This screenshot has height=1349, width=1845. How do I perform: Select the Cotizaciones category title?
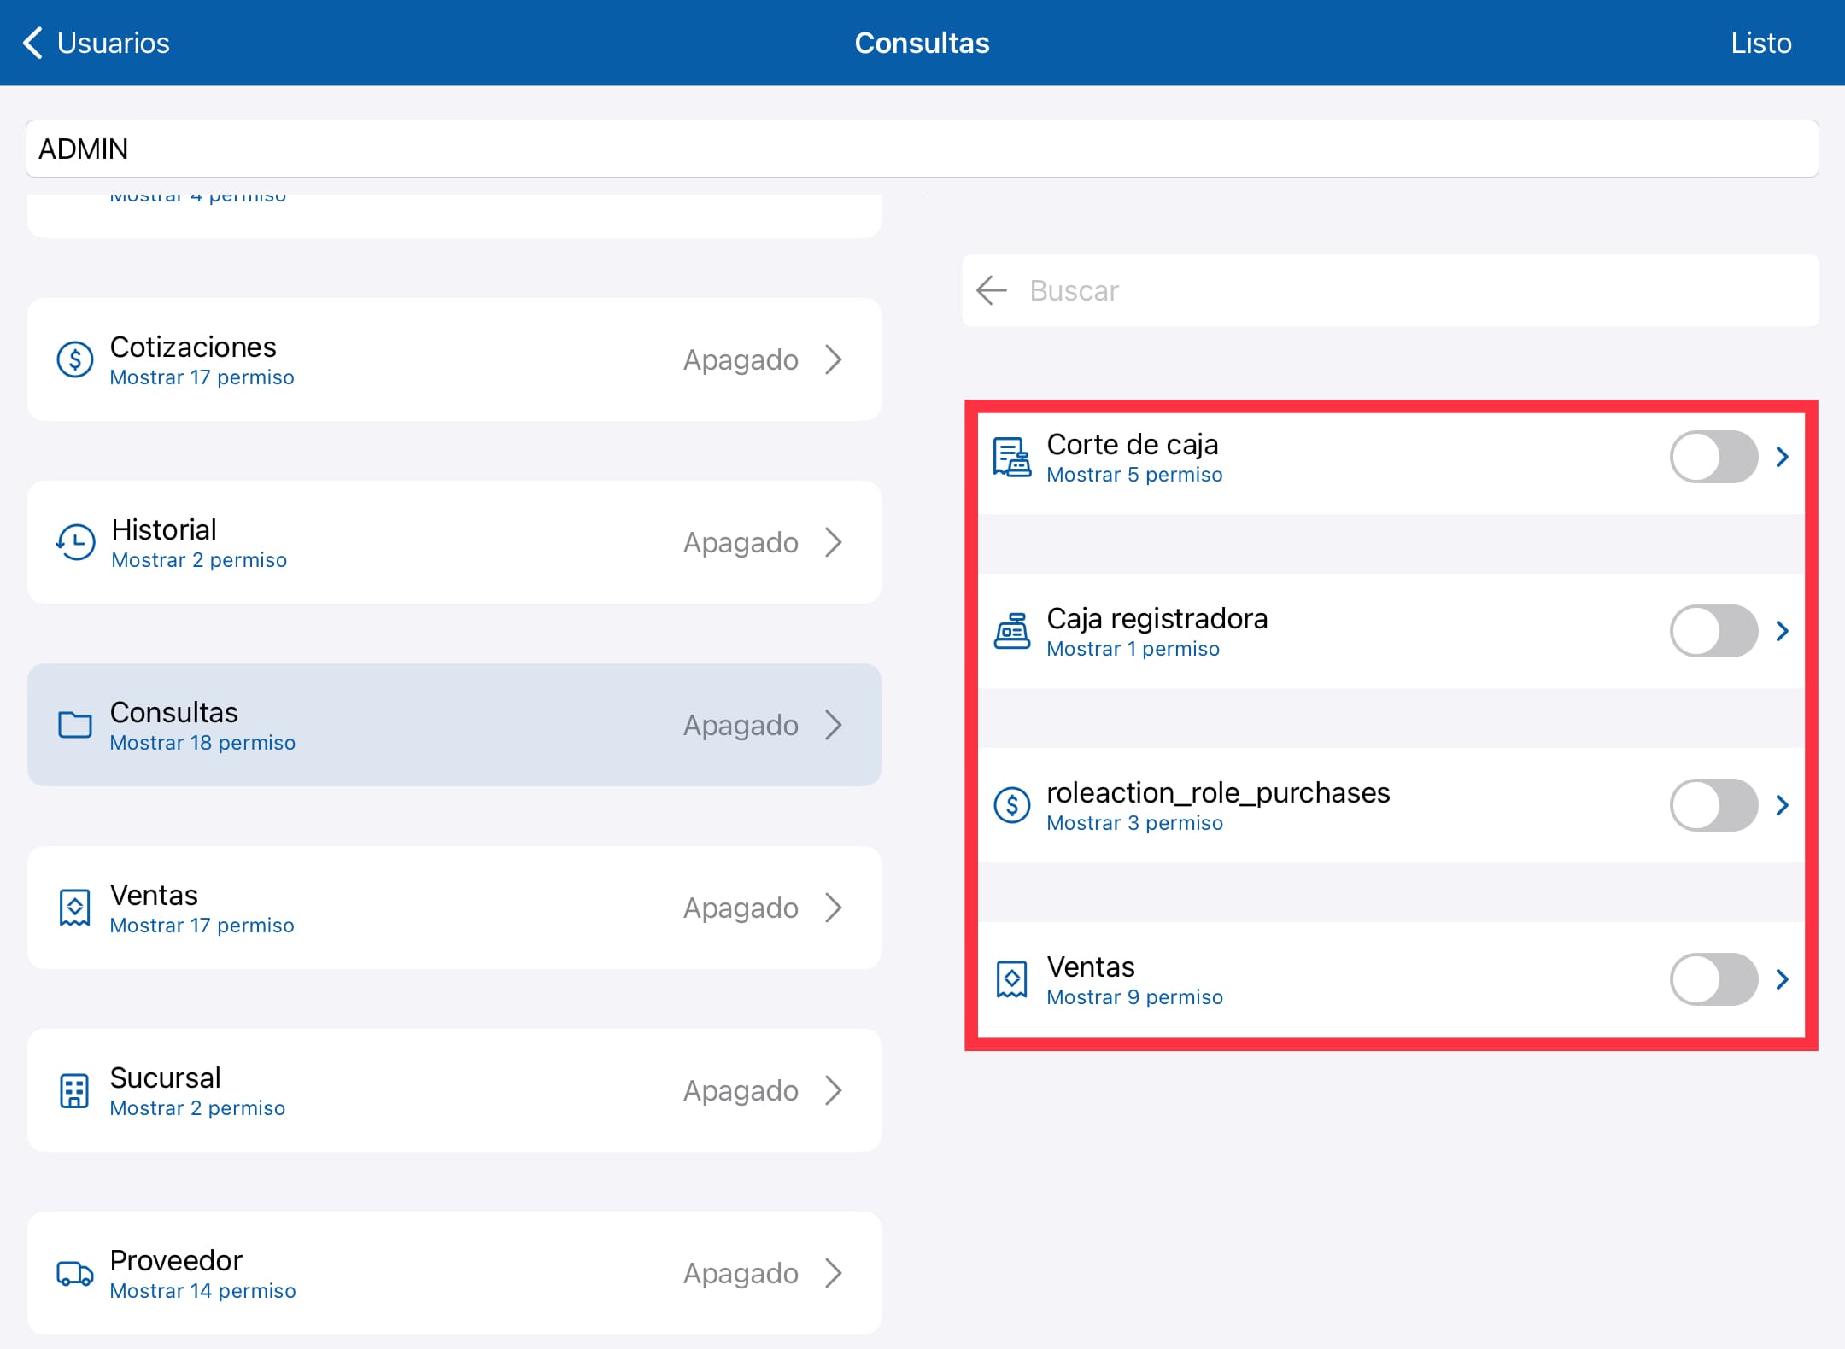[x=193, y=347]
